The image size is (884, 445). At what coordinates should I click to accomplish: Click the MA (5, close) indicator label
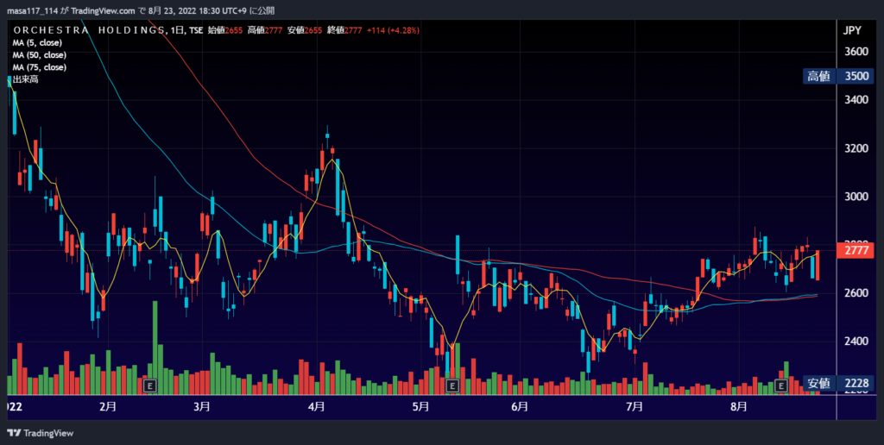click(x=37, y=43)
